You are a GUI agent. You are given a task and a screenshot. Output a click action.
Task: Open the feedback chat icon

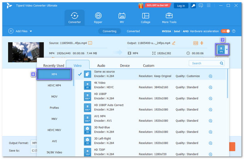(x=201, y=6)
